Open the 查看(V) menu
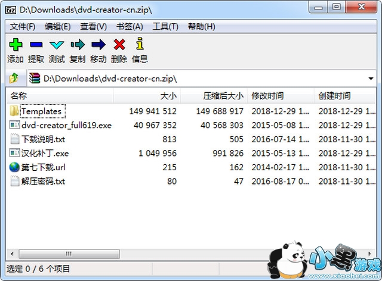Viewport: 382px width, 281px height. click(94, 27)
